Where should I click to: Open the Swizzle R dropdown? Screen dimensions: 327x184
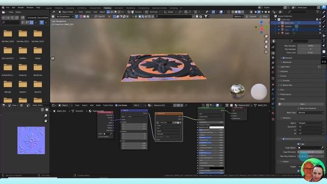[311, 127]
